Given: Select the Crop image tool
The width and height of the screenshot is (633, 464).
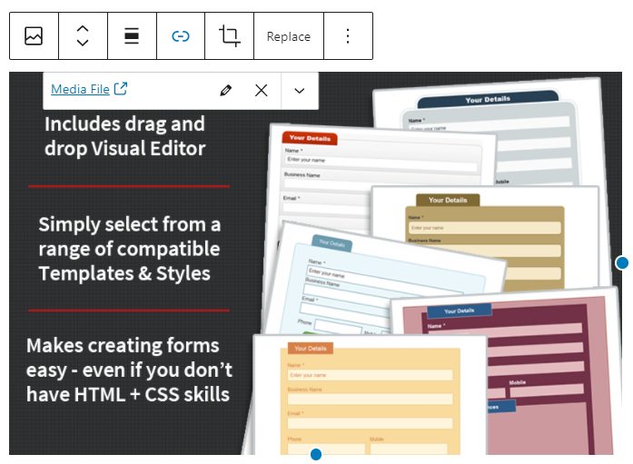Looking at the screenshot, I should pyautogui.click(x=230, y=36).
